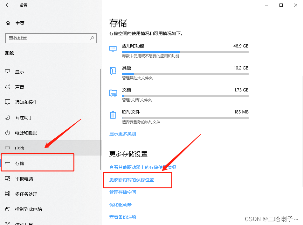
Task: Select the 显示 (Display) sidebar icon
Action: (x=7, y=71)
